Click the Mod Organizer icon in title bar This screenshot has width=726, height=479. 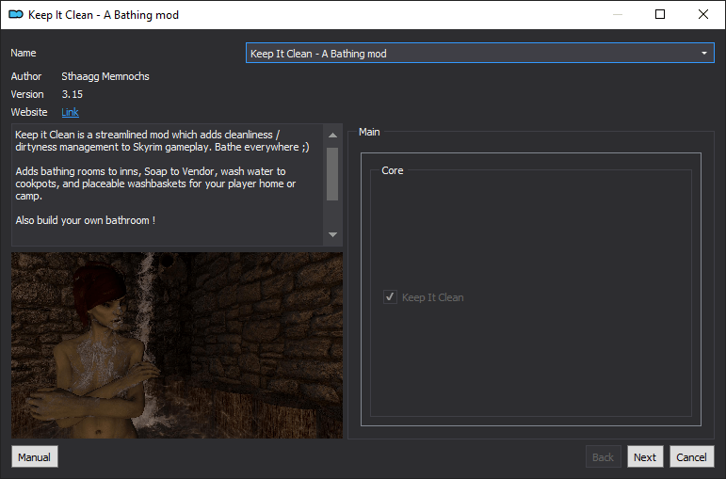coord(16,15)
